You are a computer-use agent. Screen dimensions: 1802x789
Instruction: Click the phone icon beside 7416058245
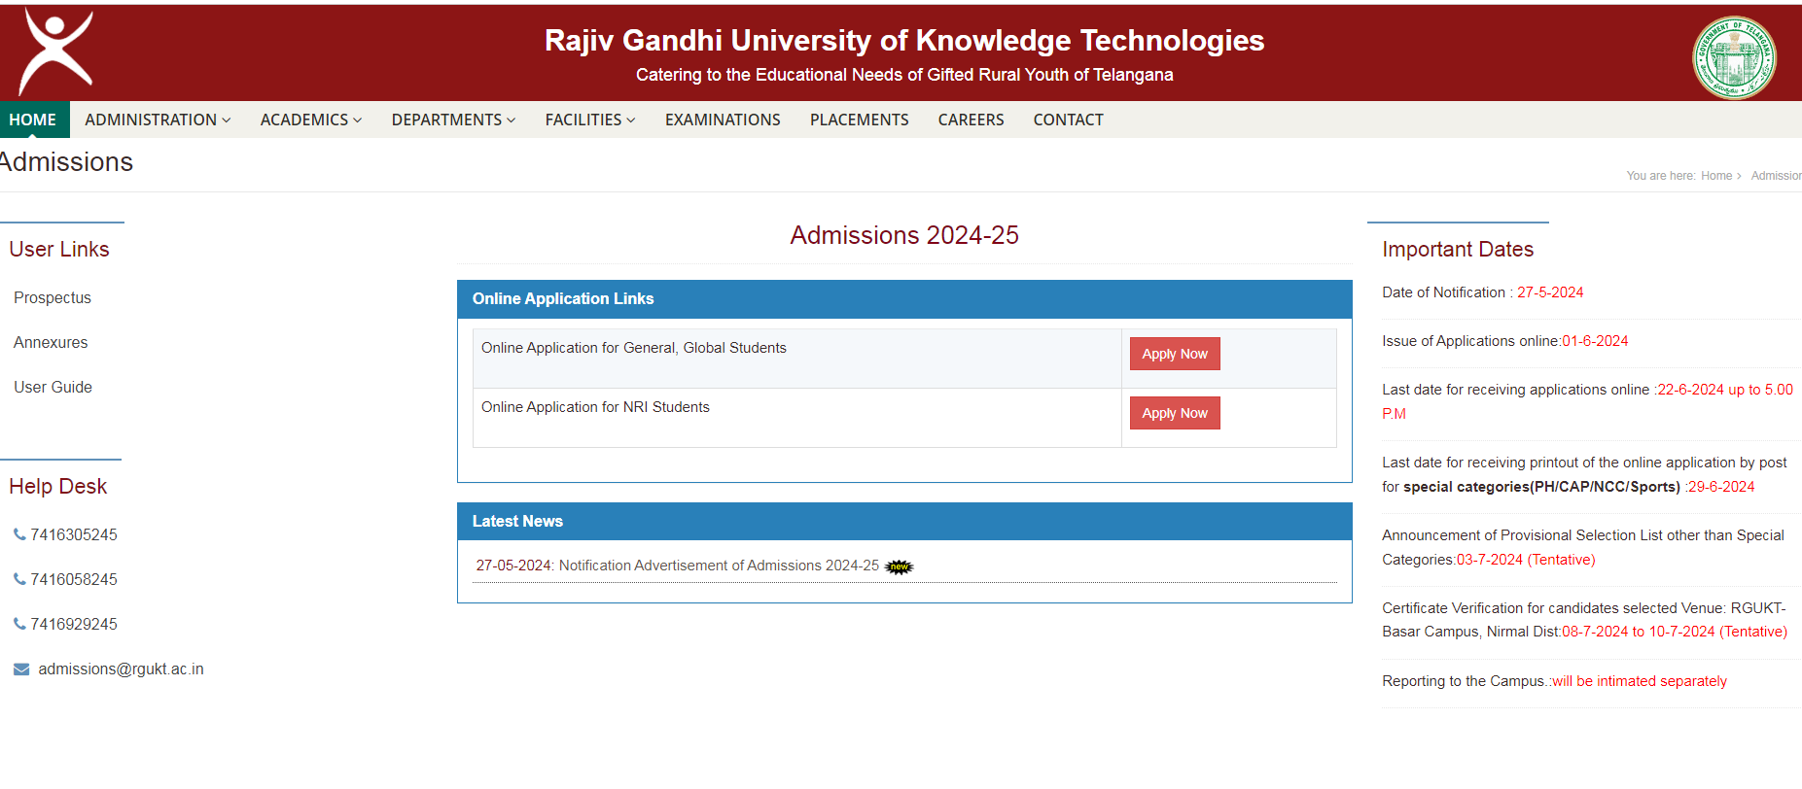point(19,579)
